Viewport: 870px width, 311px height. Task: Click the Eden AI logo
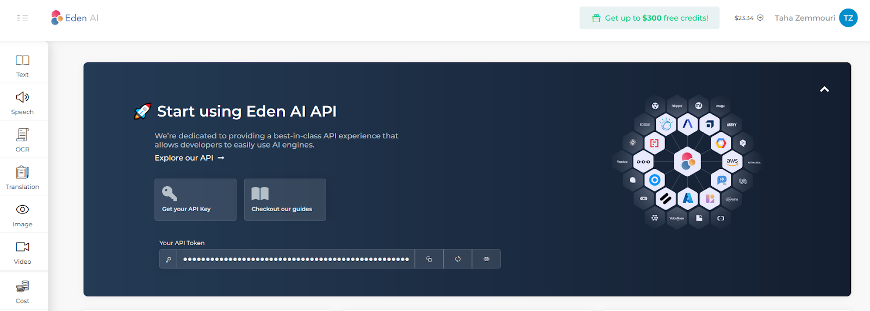pyautogui.click(x=74, y=18)
